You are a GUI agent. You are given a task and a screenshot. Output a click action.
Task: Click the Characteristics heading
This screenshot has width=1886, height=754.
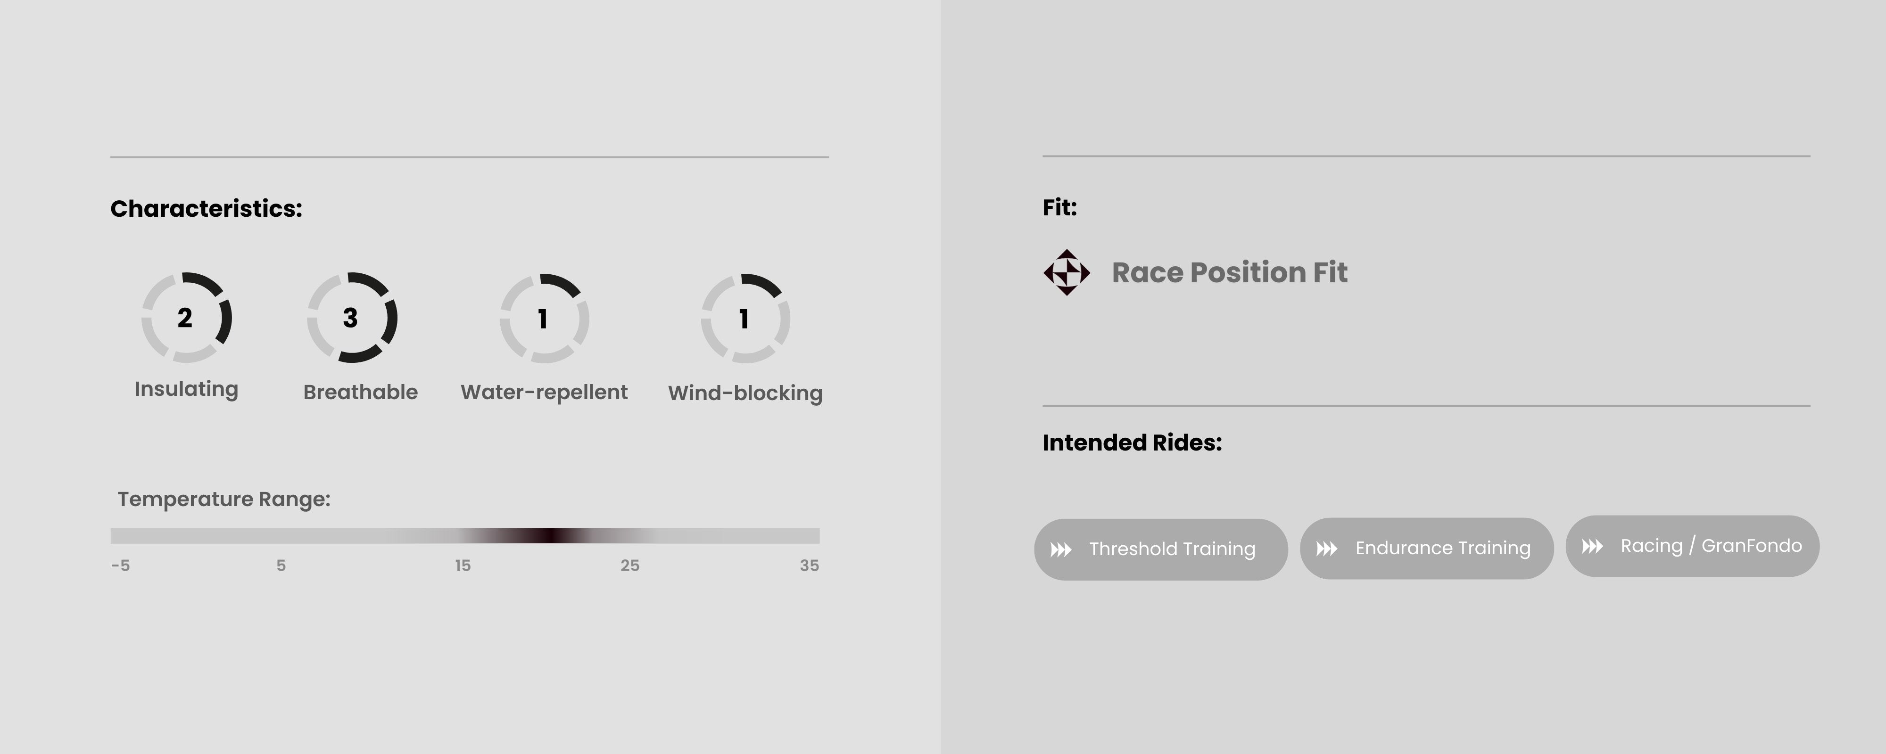pyautogui.click(x=206, y=209)
